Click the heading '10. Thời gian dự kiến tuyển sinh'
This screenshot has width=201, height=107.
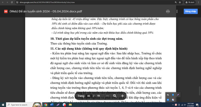click(87, 39)
